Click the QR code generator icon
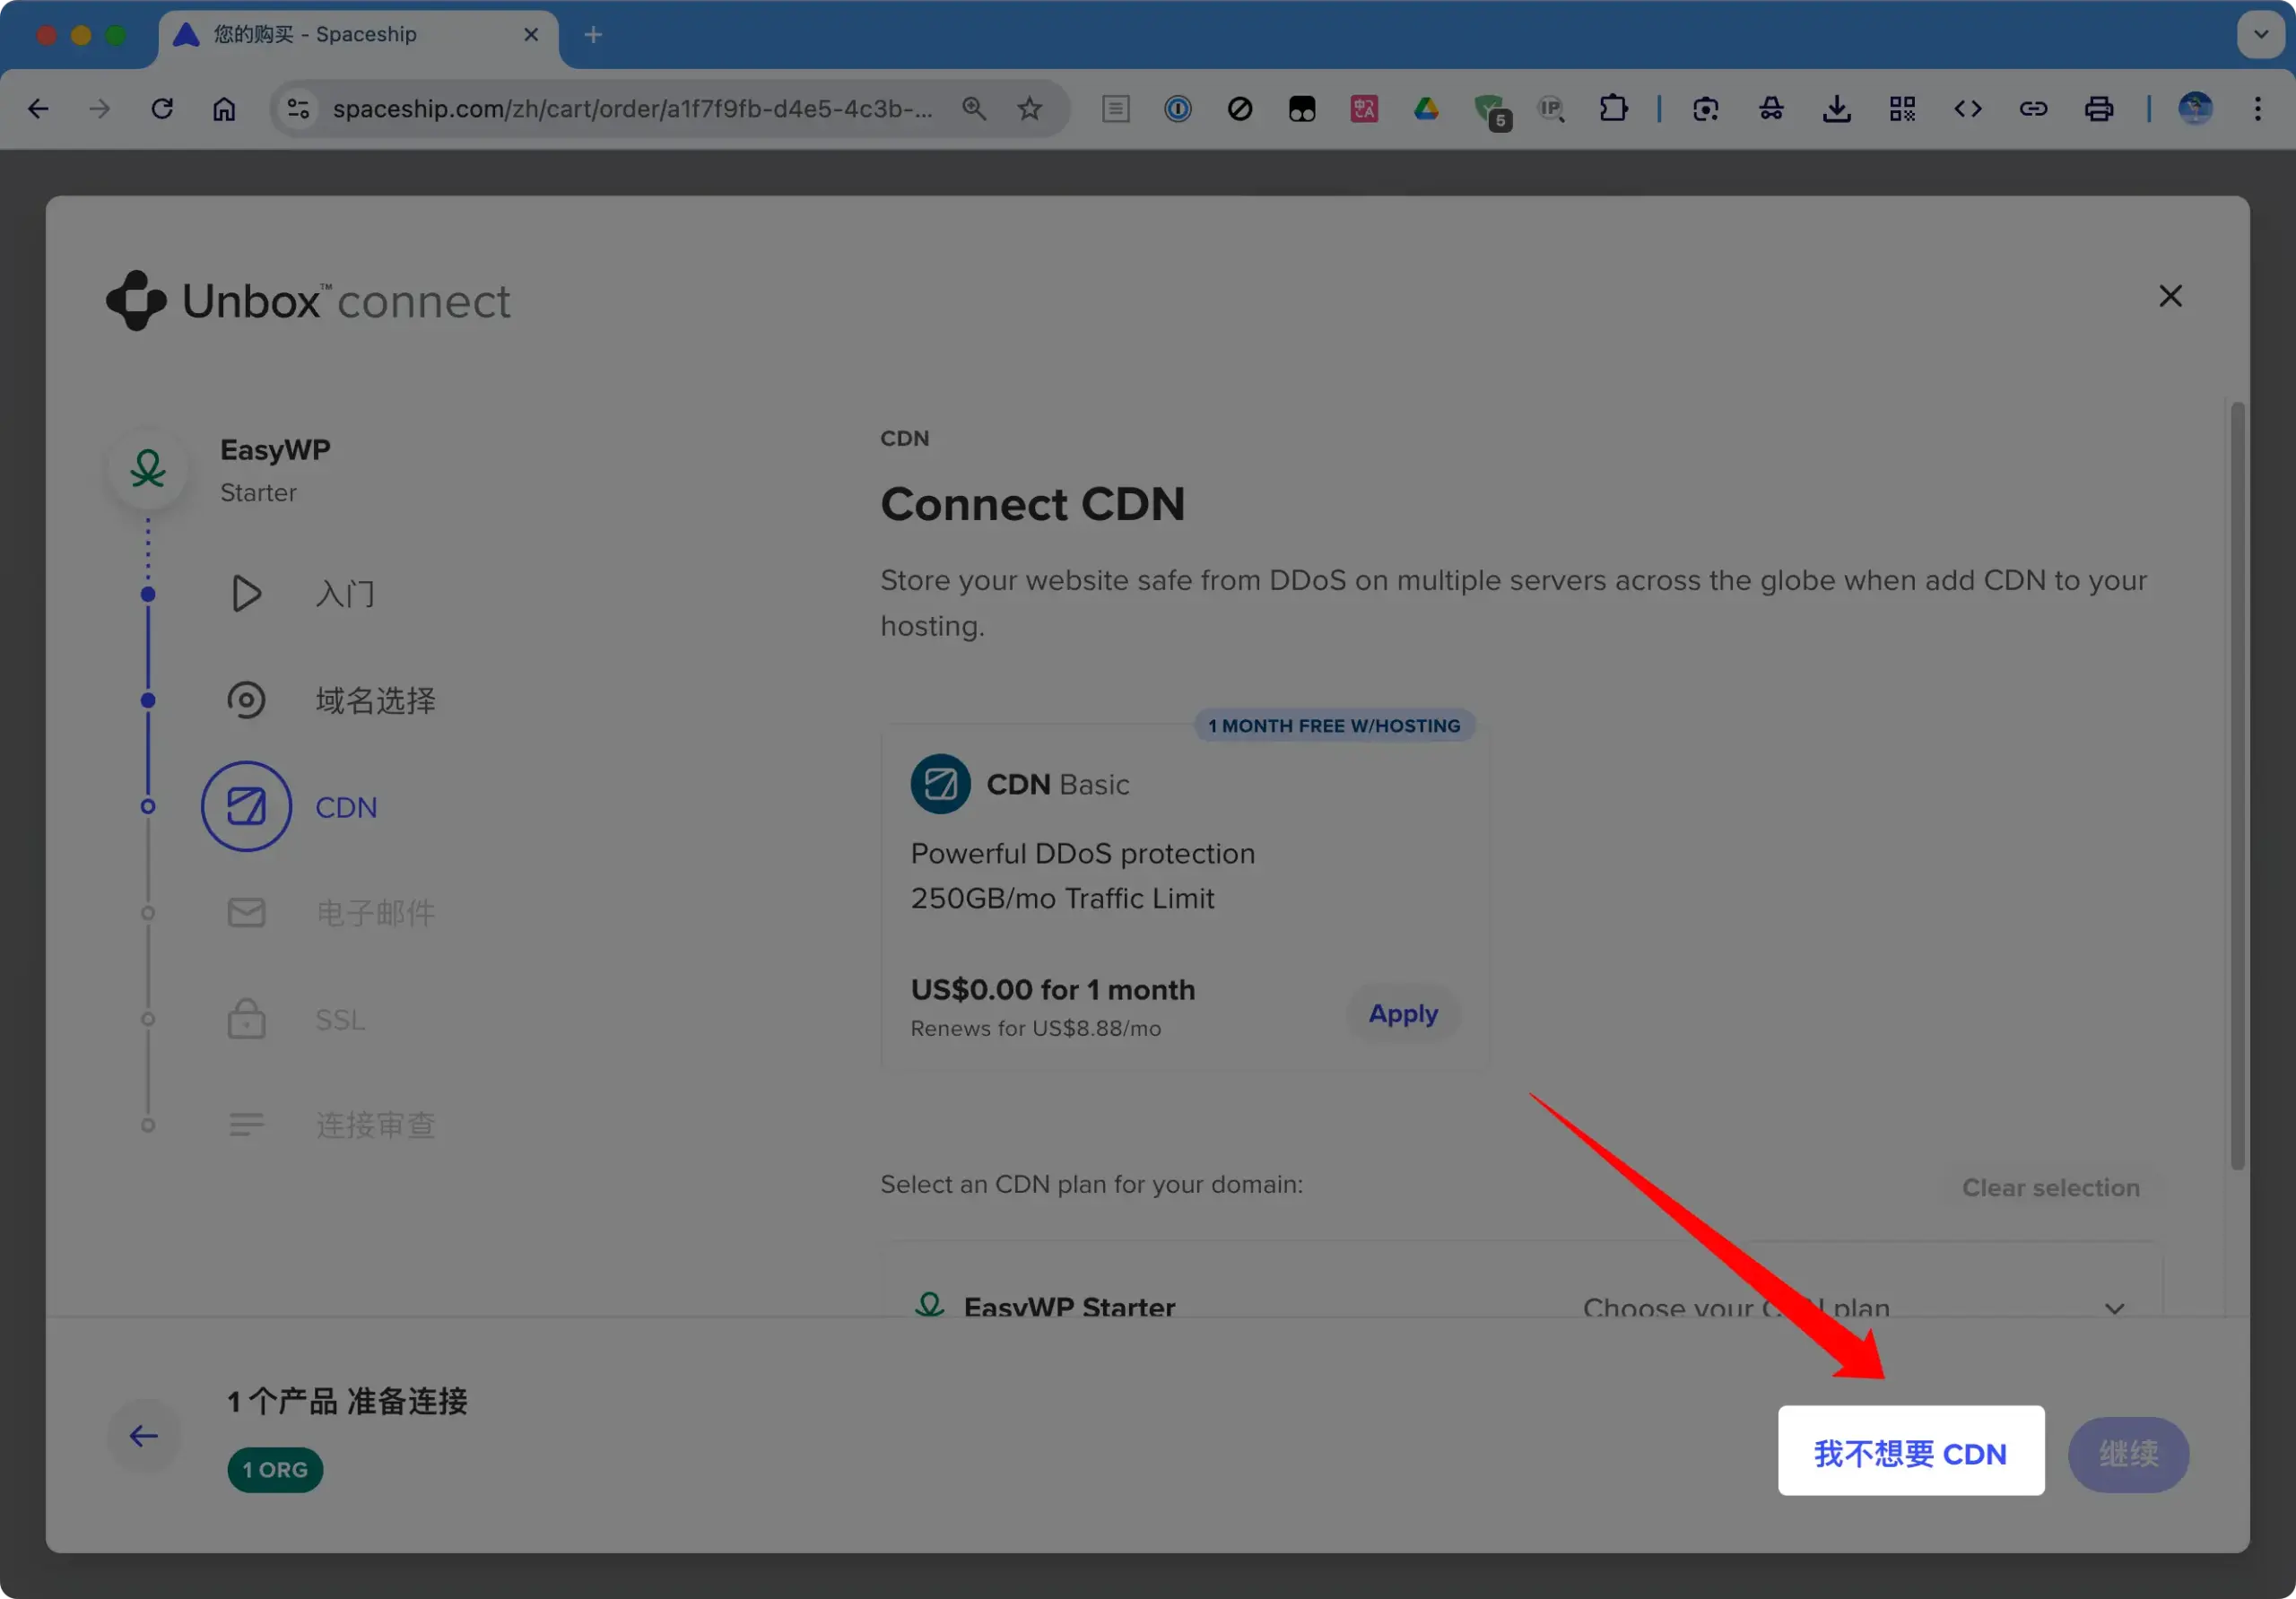This screenshot has width=2296, height=1599. 1903,109
